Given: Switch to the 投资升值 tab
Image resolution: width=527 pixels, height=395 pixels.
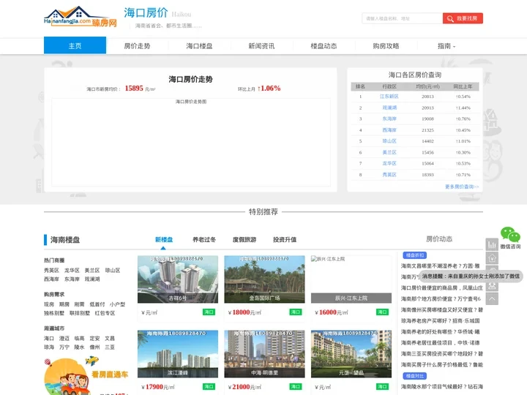Looking at the screenshot, I should 285,239.
